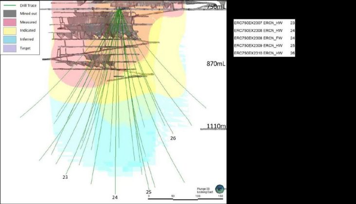
Task: Click the 870mL level label
Action: [216, 64]
